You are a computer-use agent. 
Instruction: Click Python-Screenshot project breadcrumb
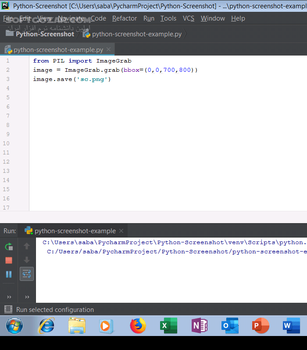pyautogui.click(x=45, y=34)
